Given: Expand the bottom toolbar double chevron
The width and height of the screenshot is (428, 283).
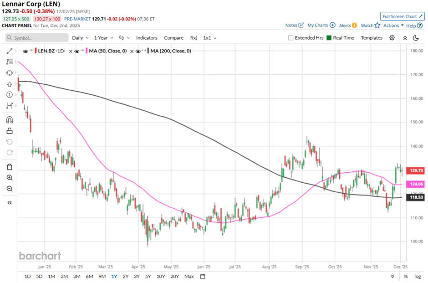Looking at the screenshot, I should (x=392, y=277).
